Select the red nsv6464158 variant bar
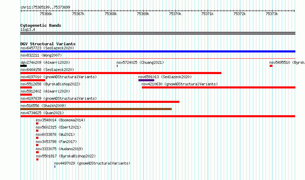Image resolution: width=305 pixels, height=180 pixels. (x=121, y=73)
